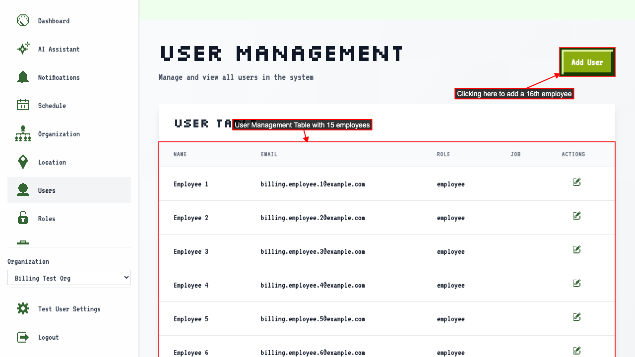
Task: Select the Users sidebar entry
Action: 69,190
